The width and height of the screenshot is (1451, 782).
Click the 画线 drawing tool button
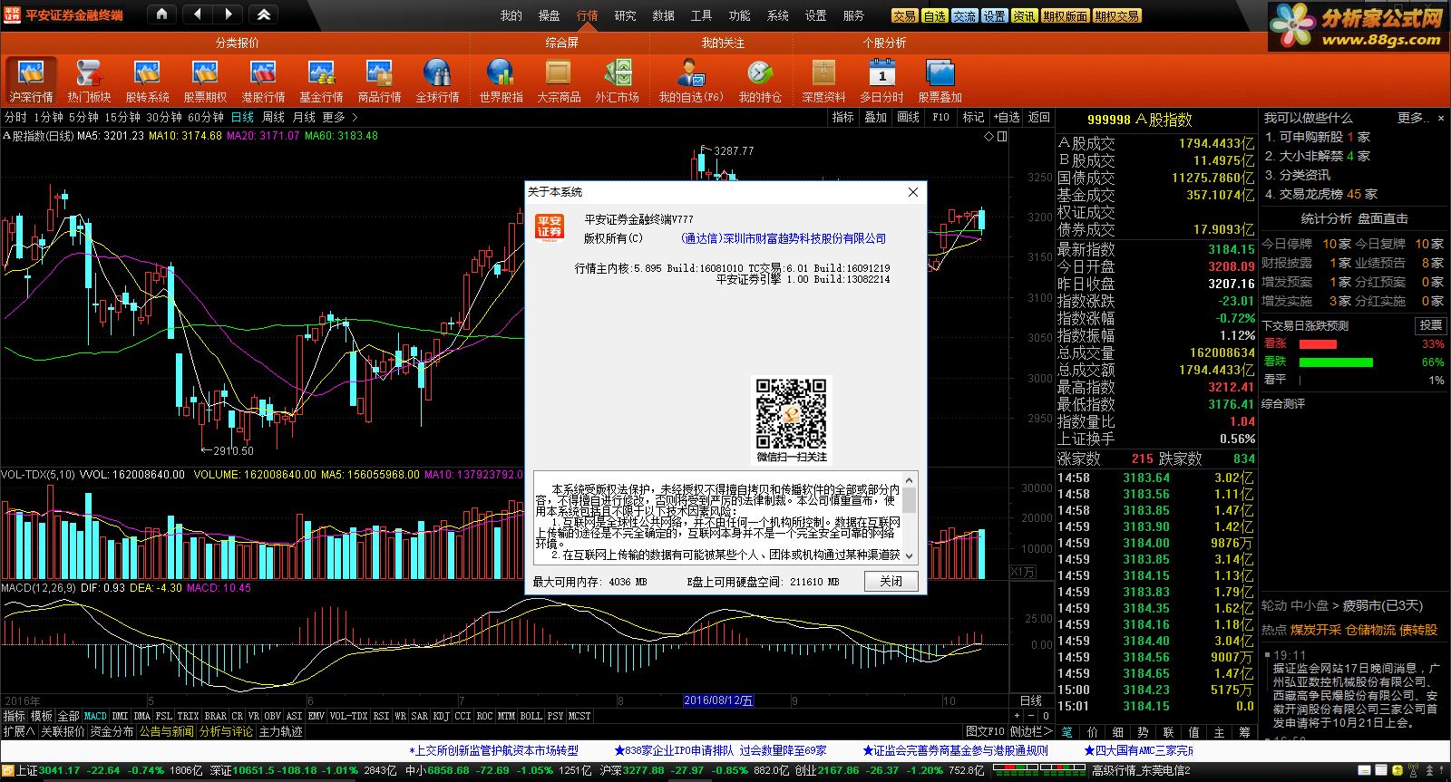[x=908, y=117]
